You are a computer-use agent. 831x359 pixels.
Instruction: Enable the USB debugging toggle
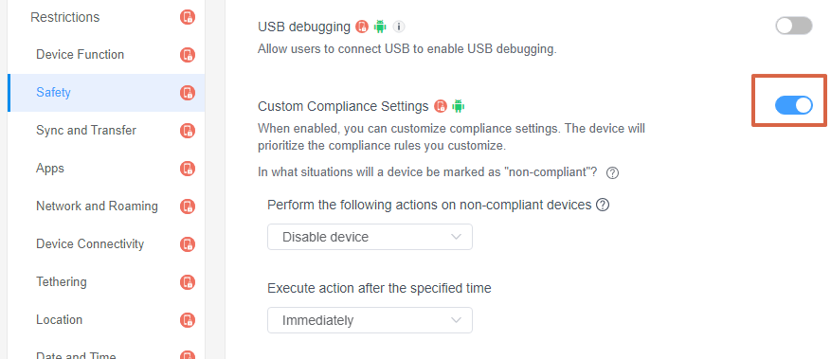[793, 26]
